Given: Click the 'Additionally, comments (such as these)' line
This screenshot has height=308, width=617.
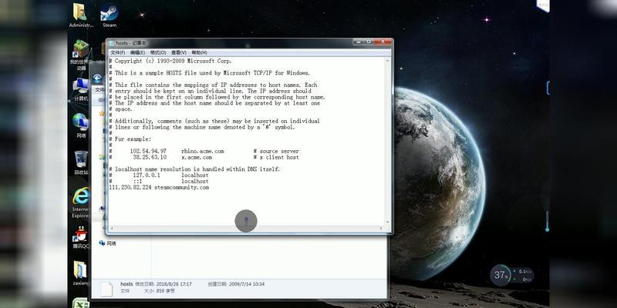Looking at the screenshot, I should point(214,121).
